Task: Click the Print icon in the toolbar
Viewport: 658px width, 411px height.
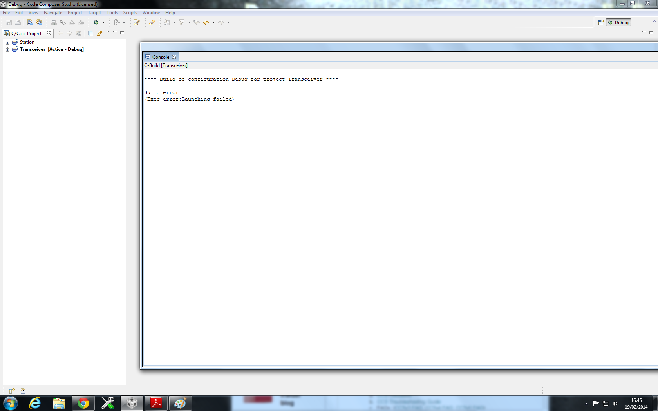Action: (18, 22)
